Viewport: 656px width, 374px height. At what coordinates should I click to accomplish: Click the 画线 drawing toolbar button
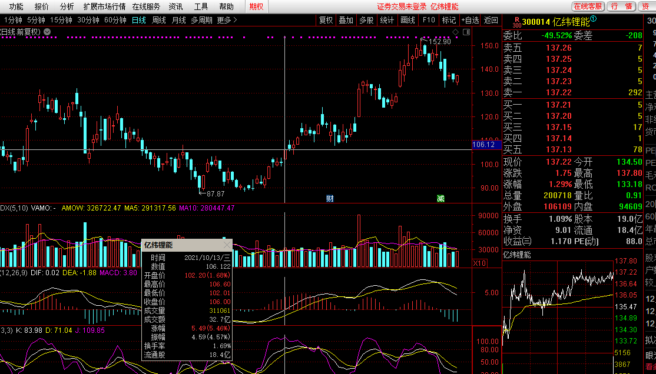tap(407, 20)
